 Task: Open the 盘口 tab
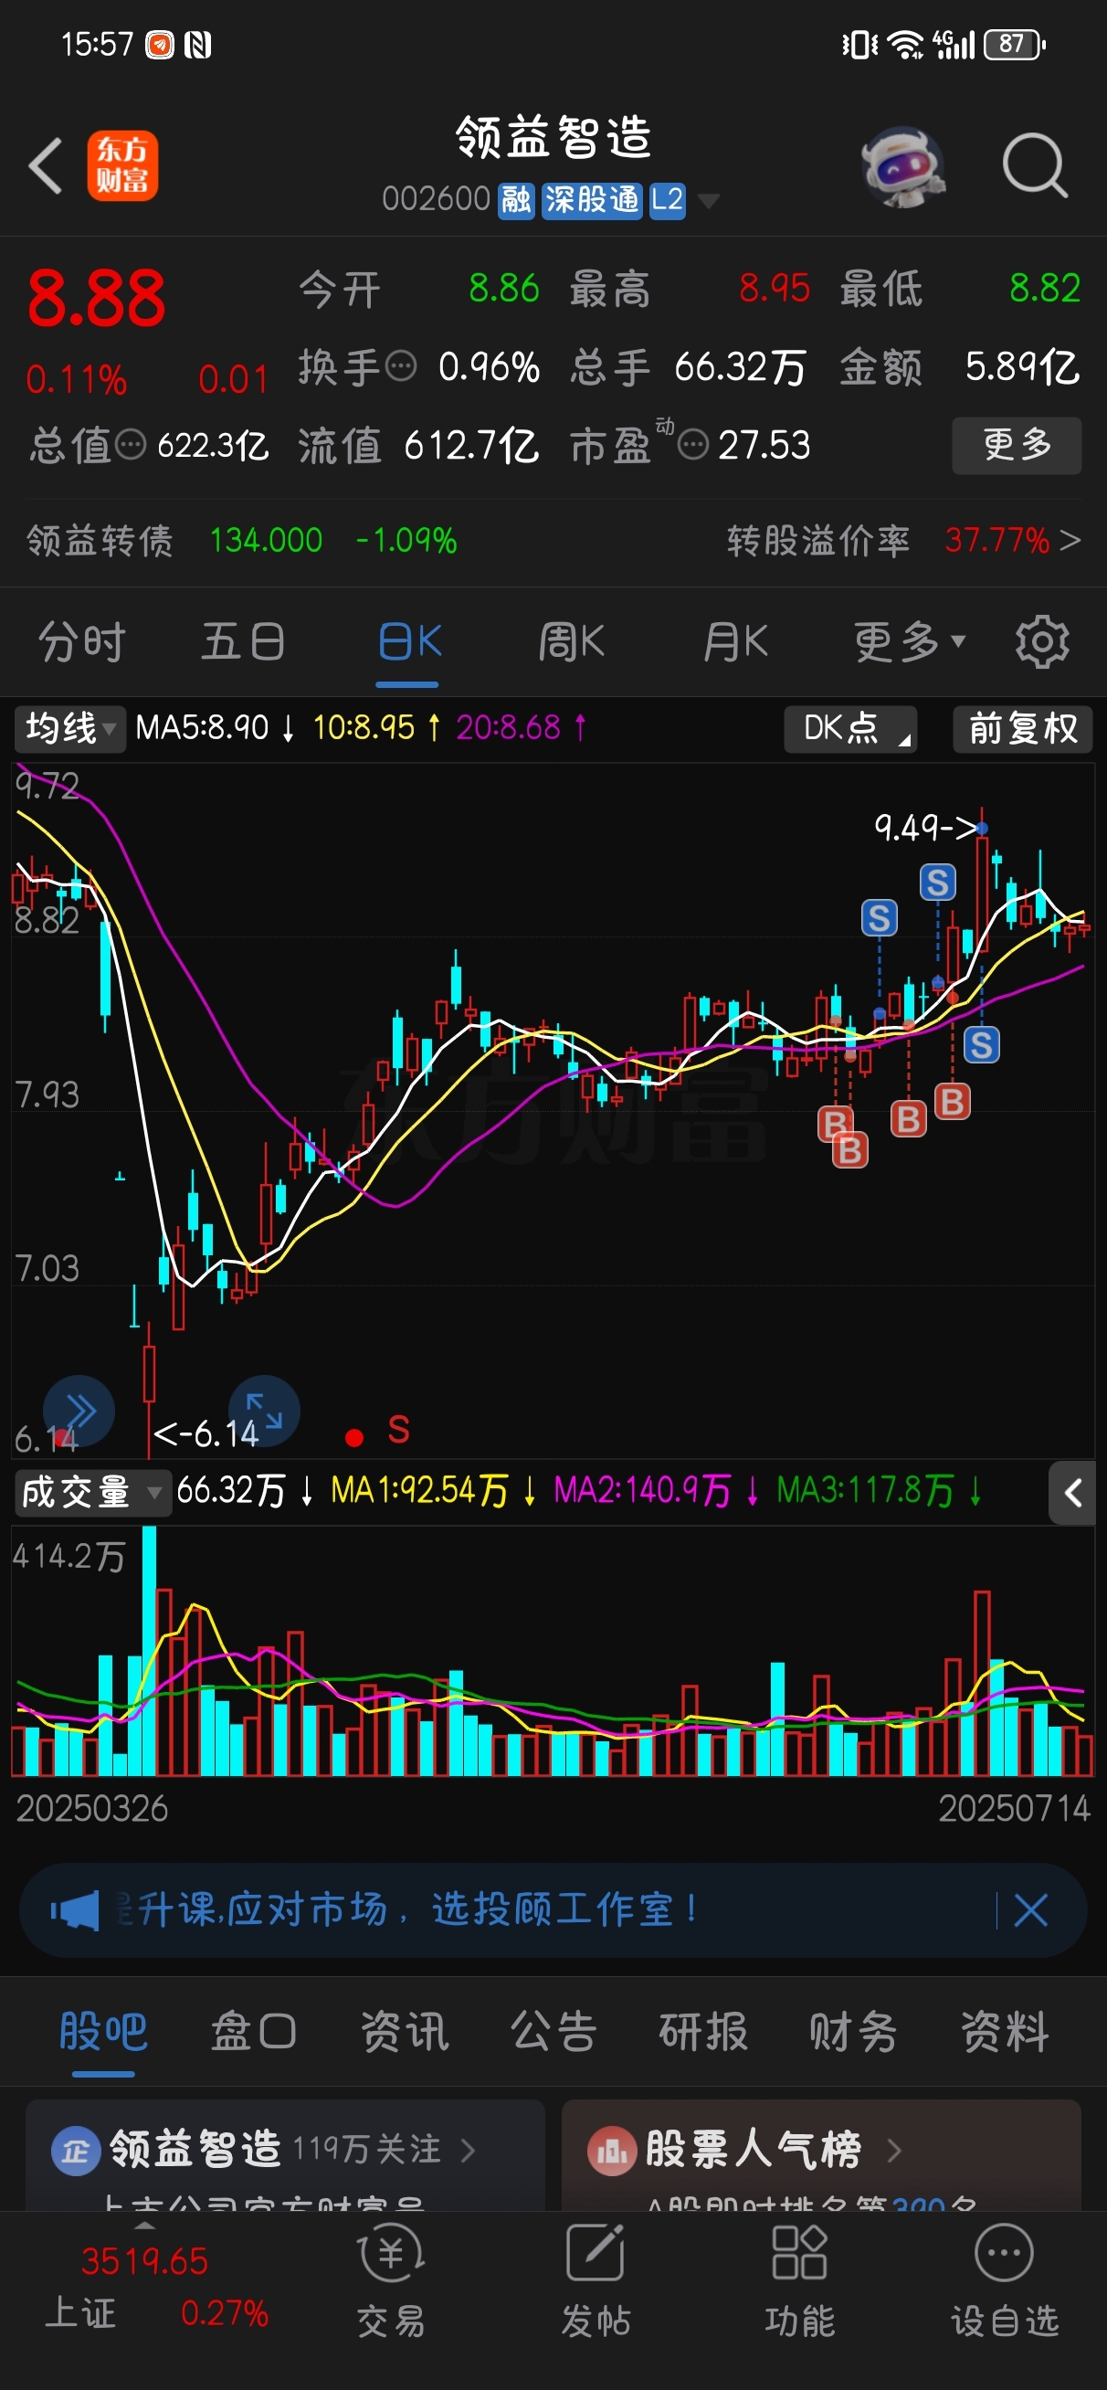(253, 2031)
